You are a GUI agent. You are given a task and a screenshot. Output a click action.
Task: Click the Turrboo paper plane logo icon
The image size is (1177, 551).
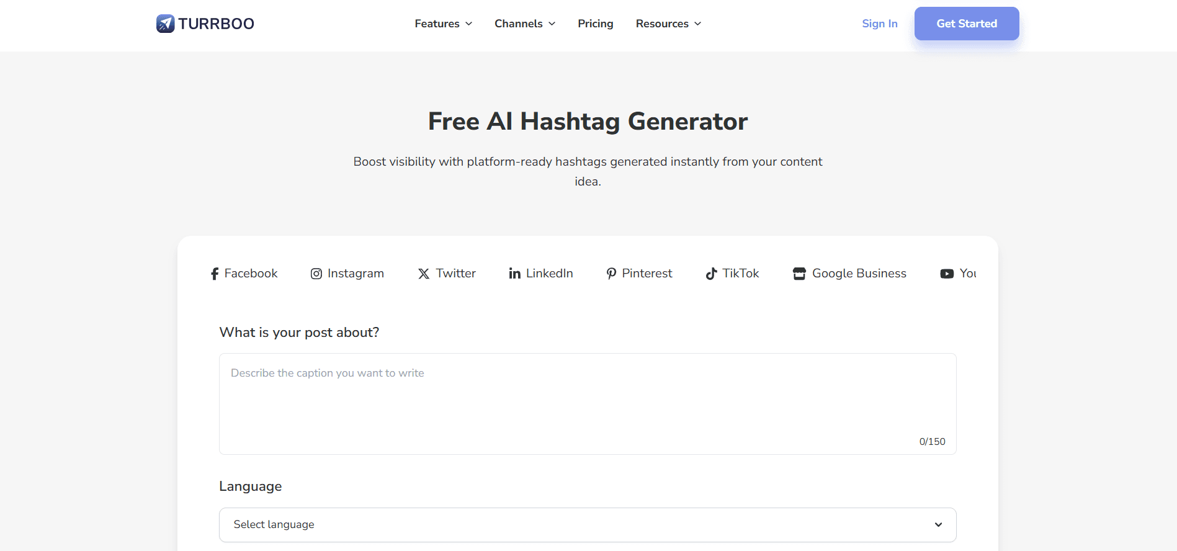tap(164, 23)
